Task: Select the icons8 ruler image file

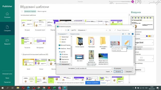Action: coord(127,42)
